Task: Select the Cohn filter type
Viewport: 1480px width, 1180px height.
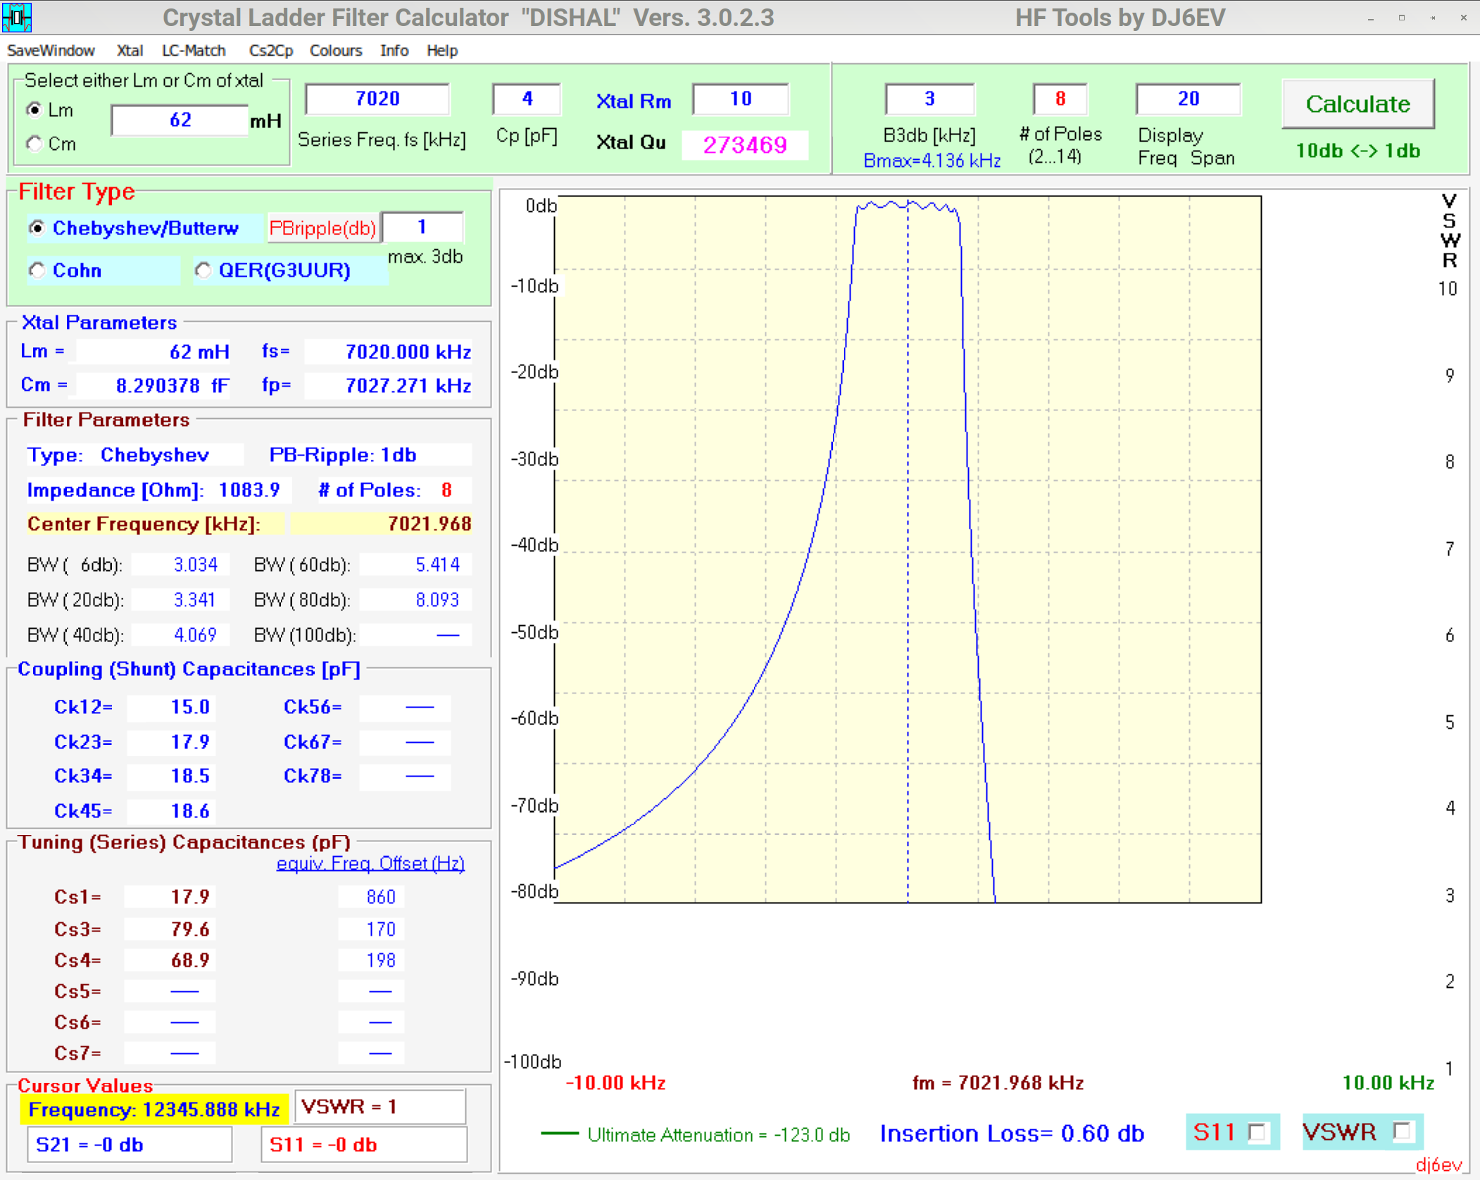Action: pyautogui.click(x=37, y=270)
